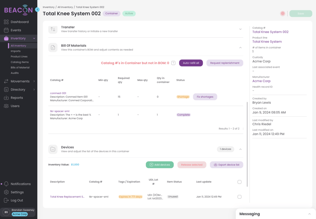Click Inventory breadcrumb link
This screenshot has height=219, width=316.
point(49,7)
